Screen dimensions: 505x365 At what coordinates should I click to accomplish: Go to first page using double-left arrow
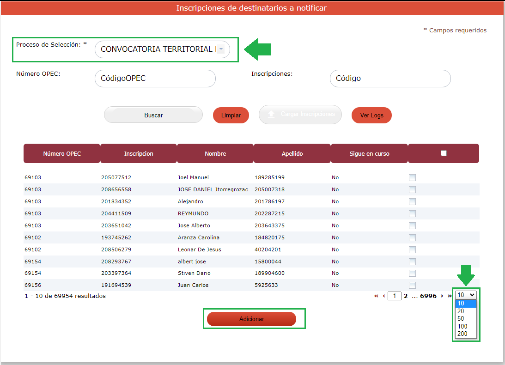376,296
